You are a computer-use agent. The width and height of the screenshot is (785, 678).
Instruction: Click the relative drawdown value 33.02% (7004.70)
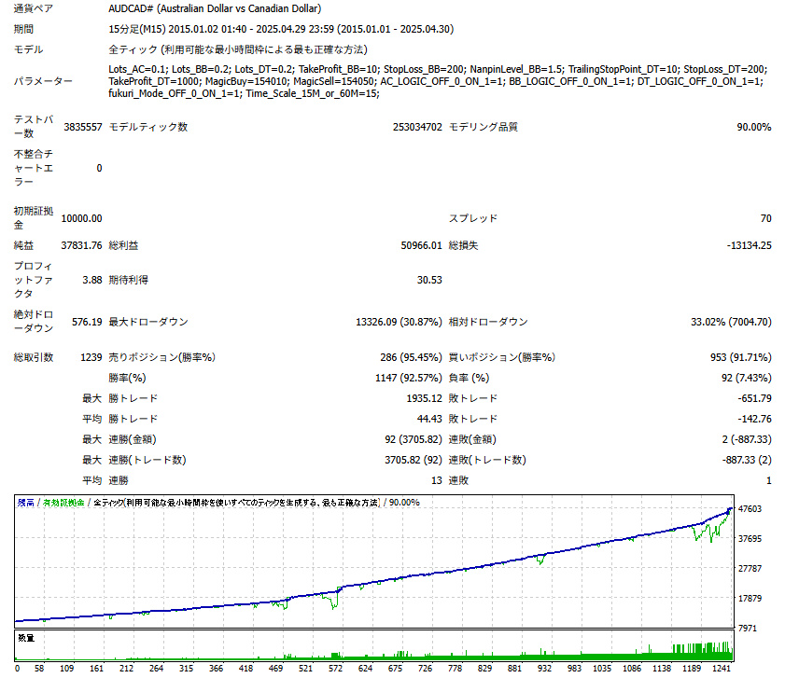pos(732,323)
